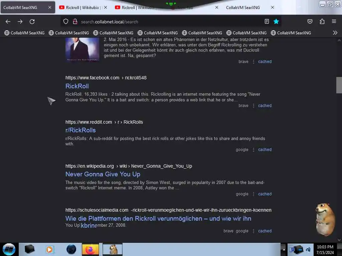
Task: Open the r/RickRolls Reddit result title
Action: pyautogui.click(x=80, y=130)
